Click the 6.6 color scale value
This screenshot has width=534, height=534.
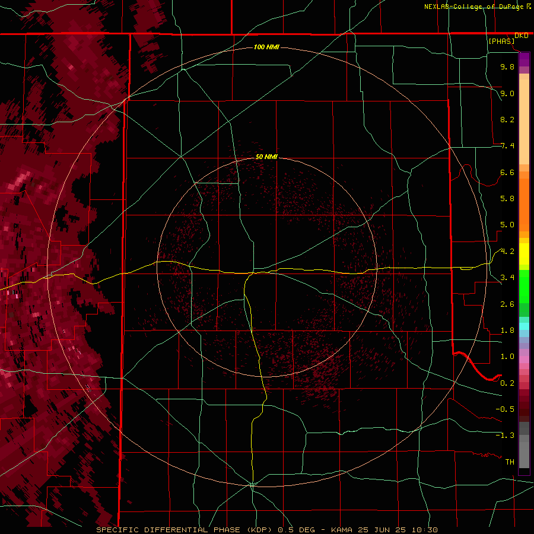tap(507, 172)
